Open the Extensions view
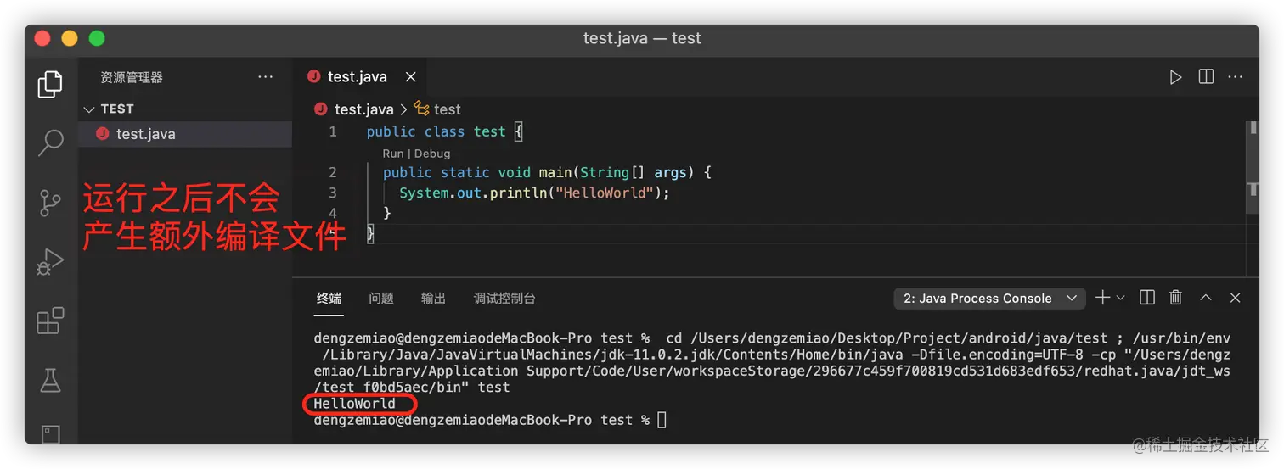The height and width of the screenshot is (469, 1284). (50, 321)
